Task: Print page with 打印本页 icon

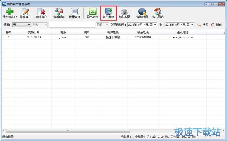Action: pos(124,11)
